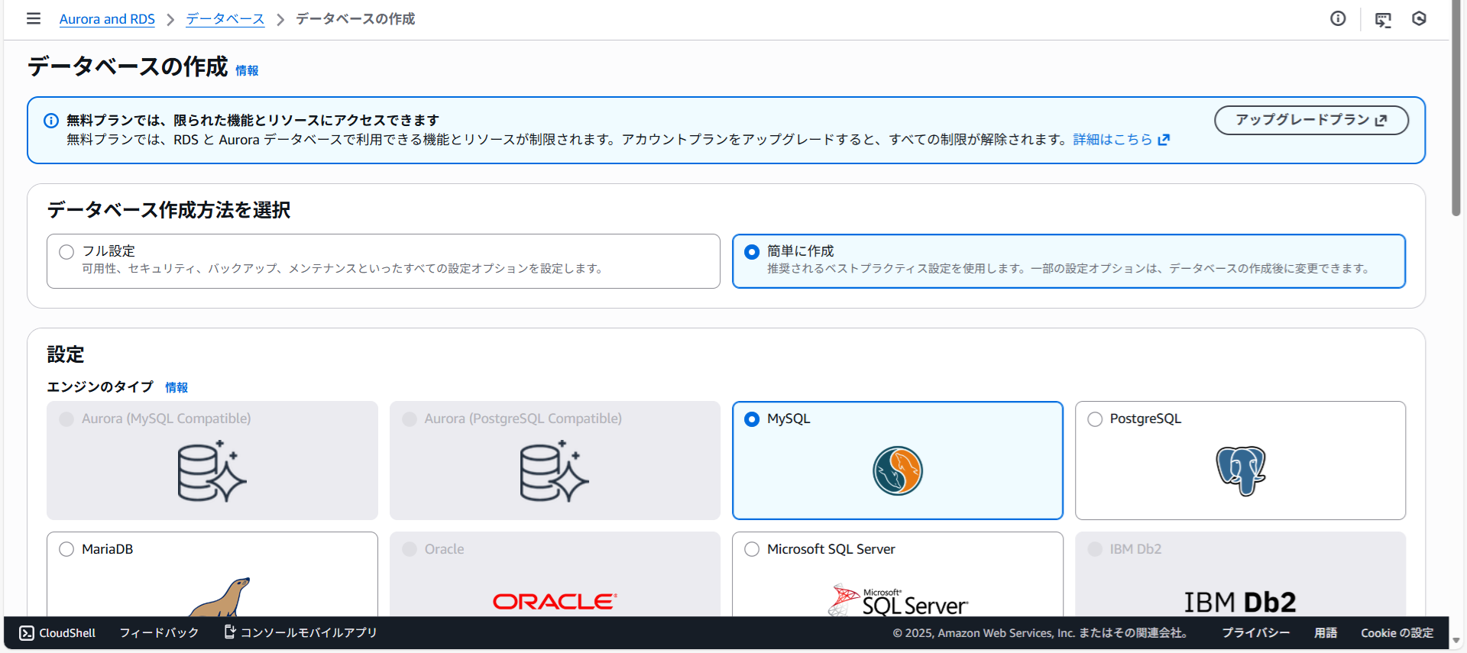
Task: Open CloudShell in the footer bar
Action: (x=58, y=633)
